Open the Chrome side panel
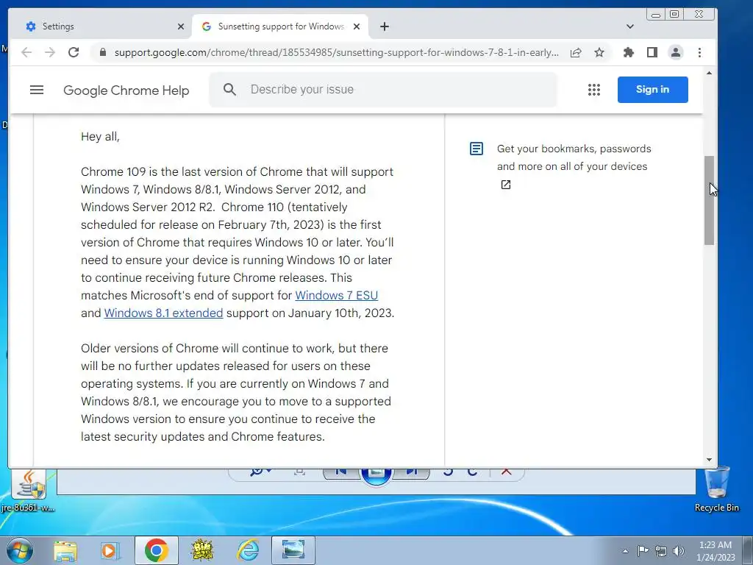Screen dimensions: 753x565 [x=652, y=52]
